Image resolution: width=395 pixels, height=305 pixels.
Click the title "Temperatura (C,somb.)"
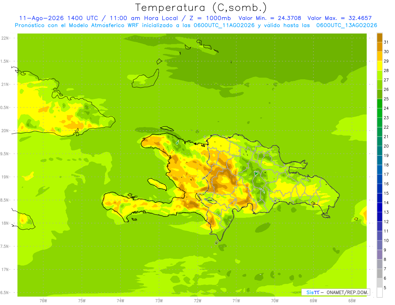pyautogui.click(x=201, y=8)
